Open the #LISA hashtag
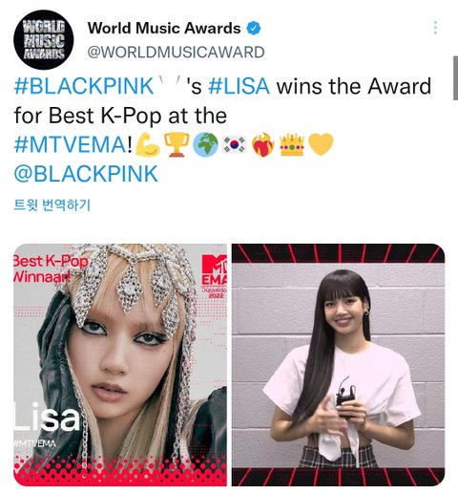The image size is (458, 494). (x=239, y=86)
